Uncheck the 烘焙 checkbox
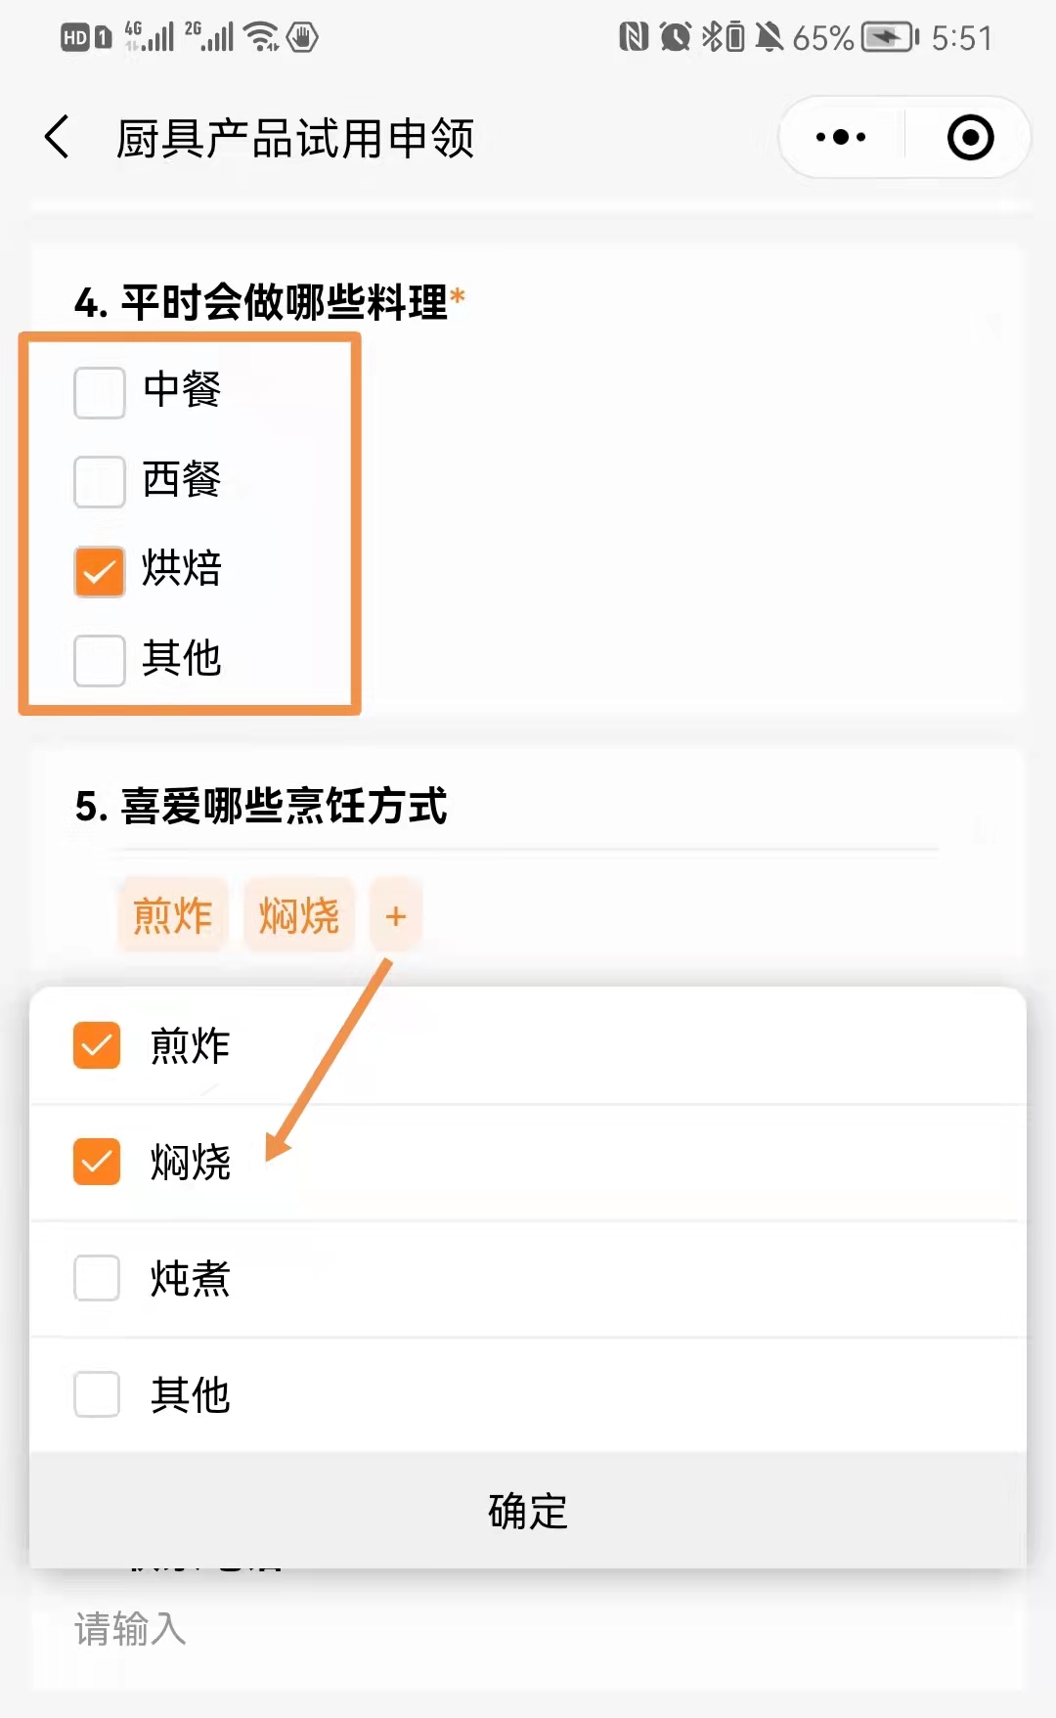The height and width of the screenshot is (1718, 1056). 100,571
